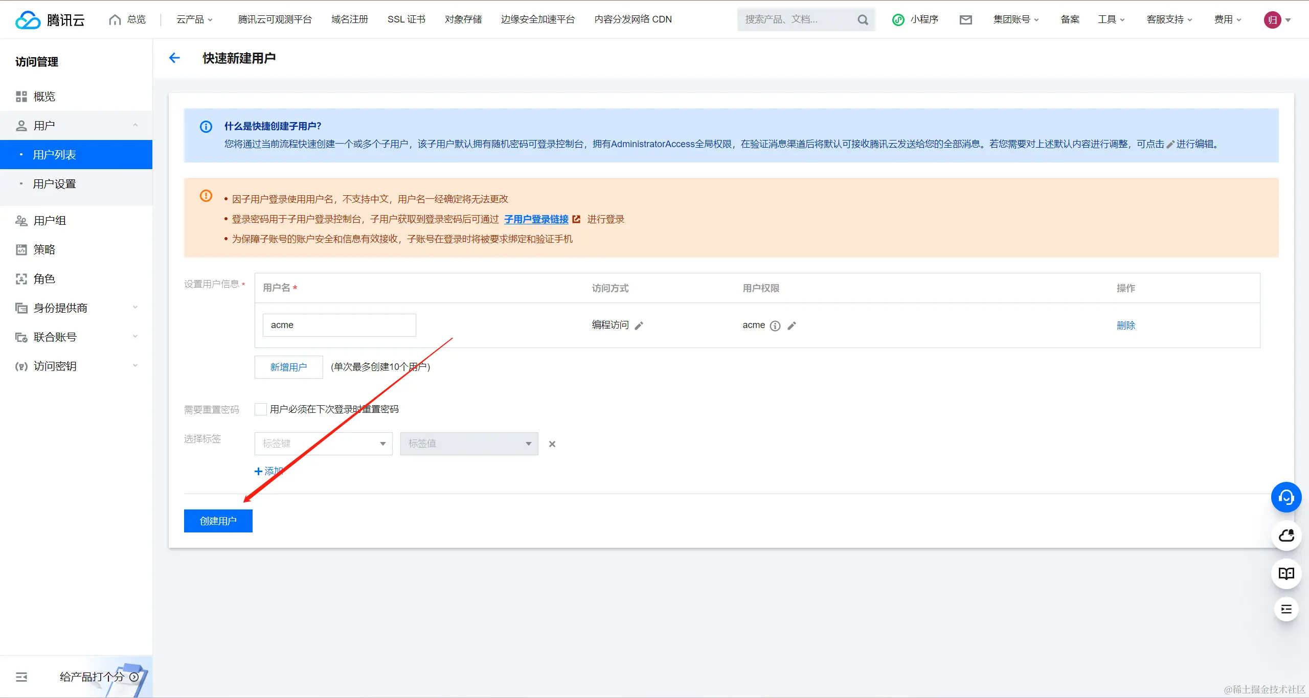This screenshot has height=698, width=1309.
Task: Click the search magnifier icon
Action: [863, 19]
